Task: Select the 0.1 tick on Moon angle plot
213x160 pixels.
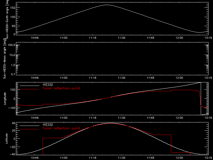Action: point(13,75)
